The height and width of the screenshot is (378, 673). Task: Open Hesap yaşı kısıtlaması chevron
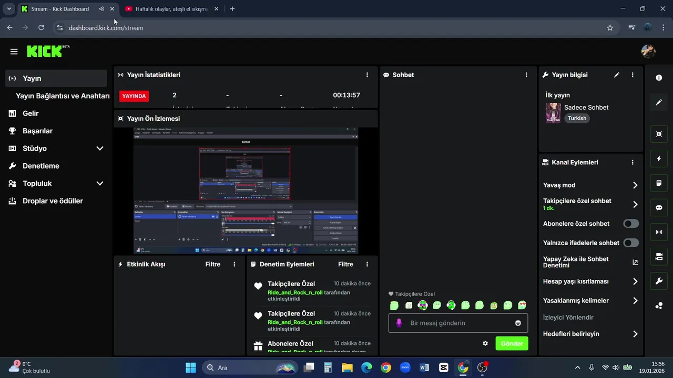pyautogui.click(x=635, y=281)
